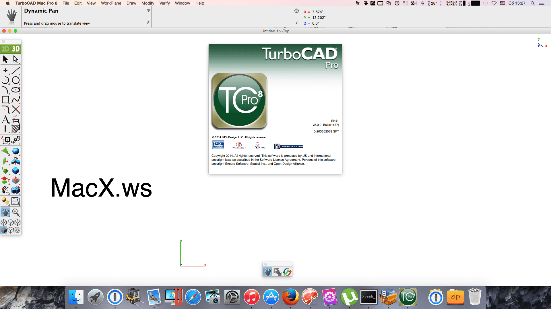The height and width of the screenshot is (309, 551).
Task: Switch to third wireframe cube display mode
Action: point(18,222)
